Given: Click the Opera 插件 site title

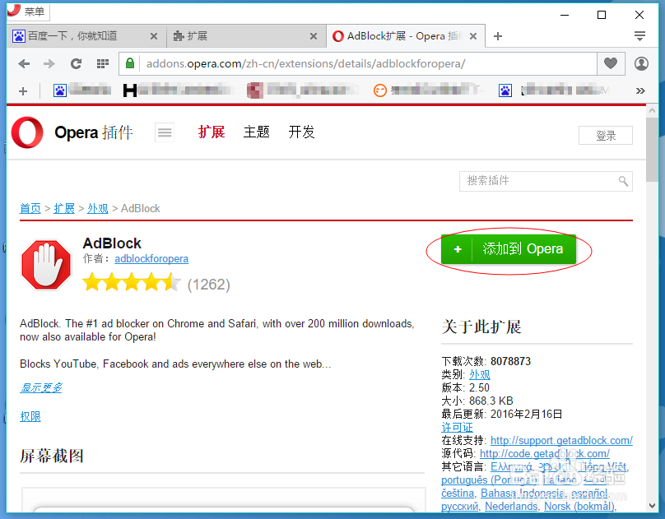Looking at the screenshot, I should pyautogui.click(x=94, y=132).
